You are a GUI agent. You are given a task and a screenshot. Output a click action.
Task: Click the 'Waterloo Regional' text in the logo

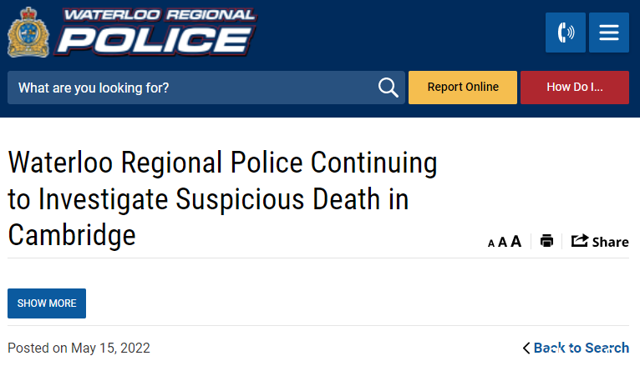[x=160, y=15]
